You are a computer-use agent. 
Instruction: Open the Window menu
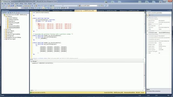pos(30,4)
